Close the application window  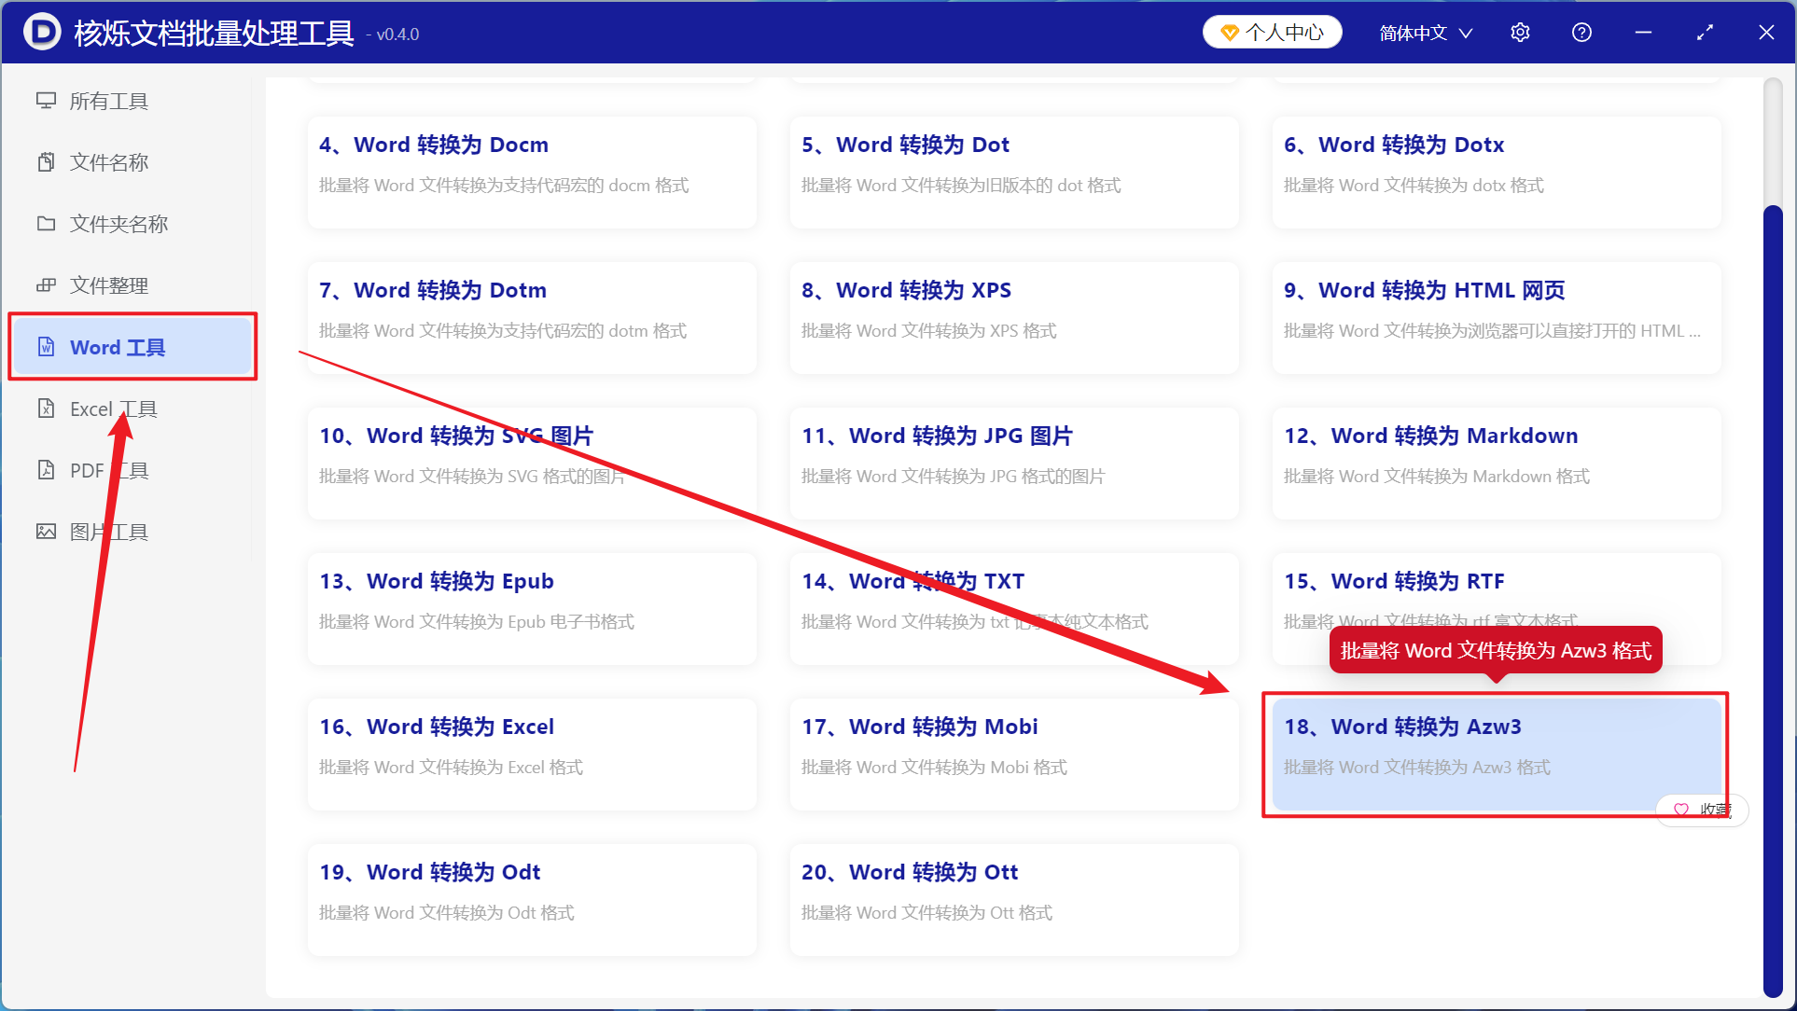click(1766, 33)
